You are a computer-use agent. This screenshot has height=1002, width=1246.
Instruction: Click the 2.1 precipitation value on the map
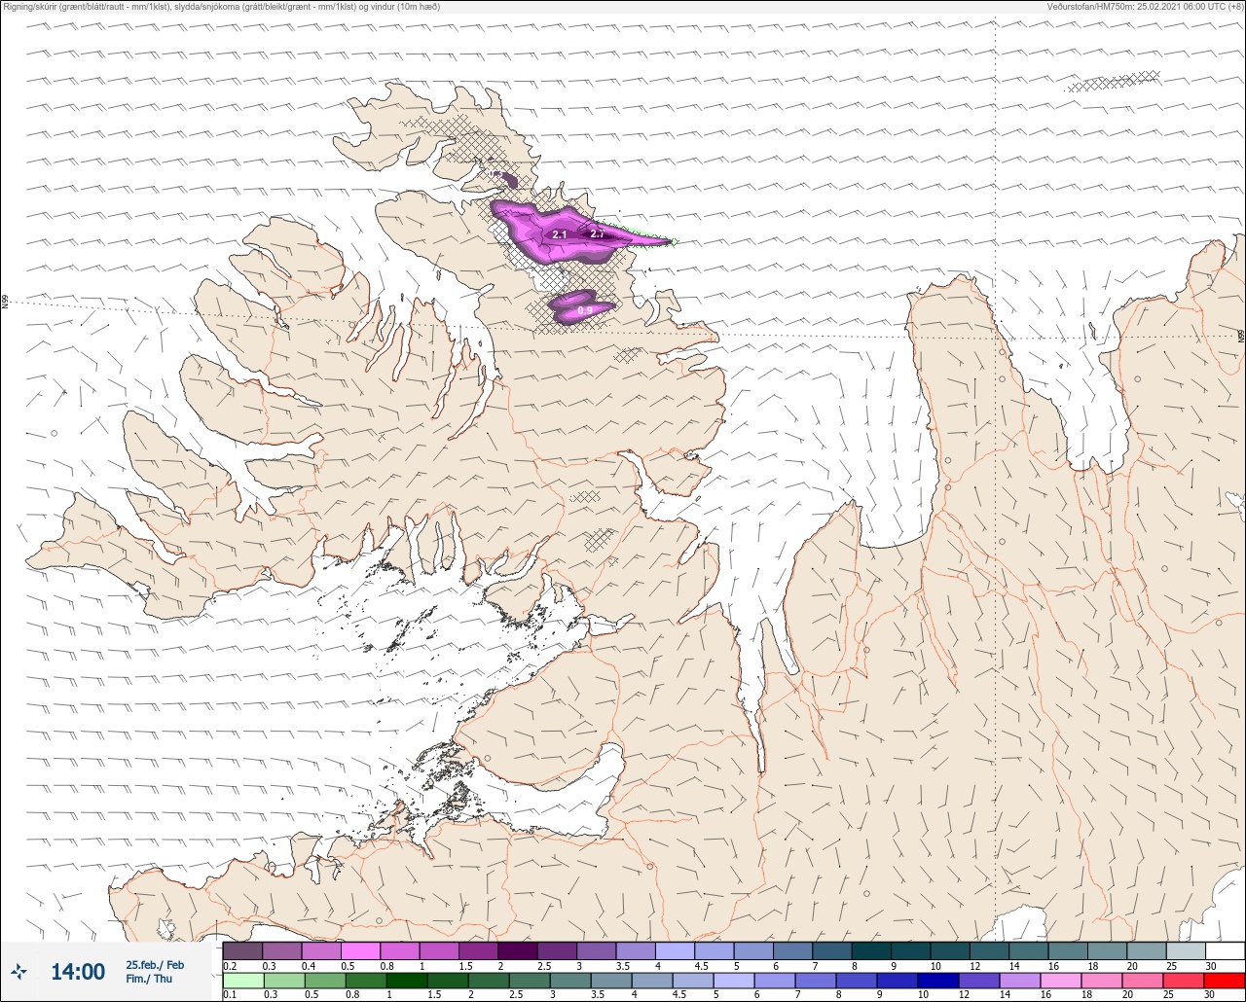(560, 234)
